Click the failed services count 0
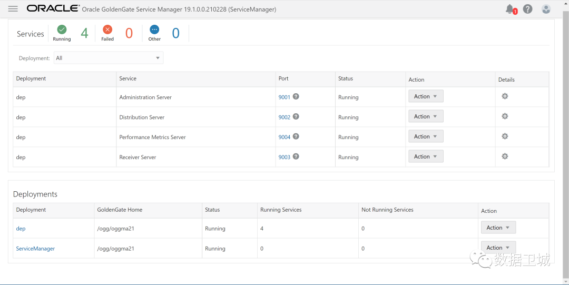This screenshot has width=569, height=285. (129, 33)
